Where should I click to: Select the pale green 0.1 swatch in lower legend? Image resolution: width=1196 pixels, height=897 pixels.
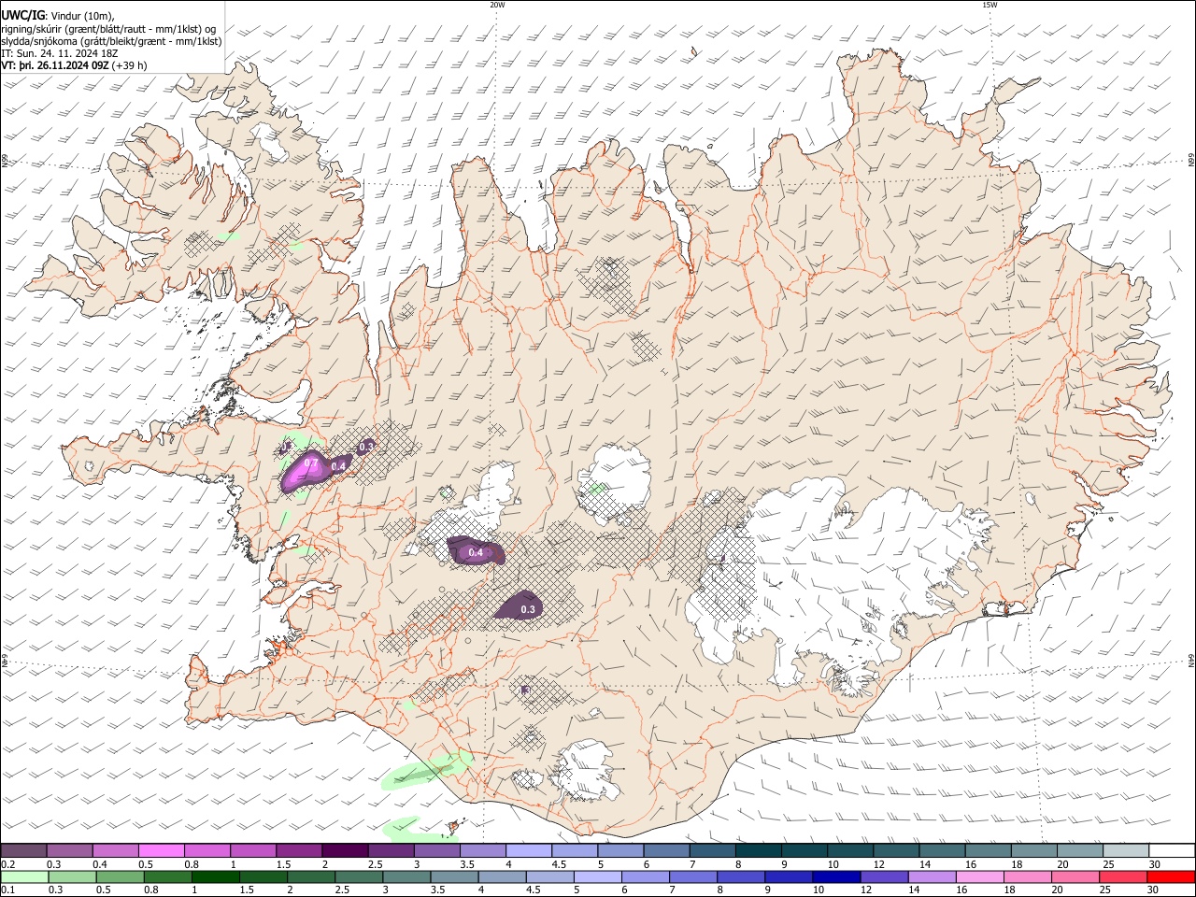click(24, 877)
